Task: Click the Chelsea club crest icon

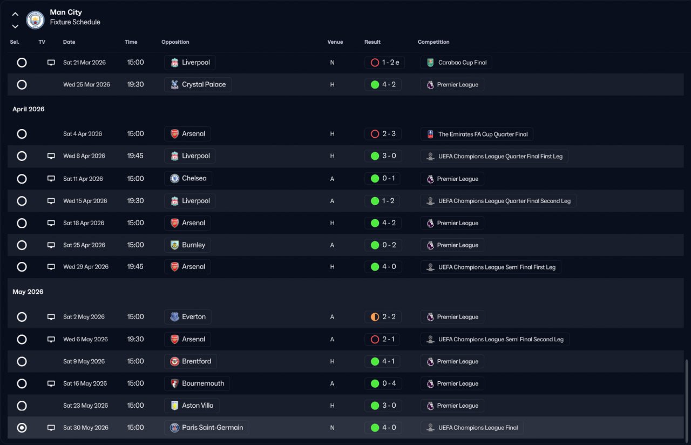Action: click(x=174, y=179)
